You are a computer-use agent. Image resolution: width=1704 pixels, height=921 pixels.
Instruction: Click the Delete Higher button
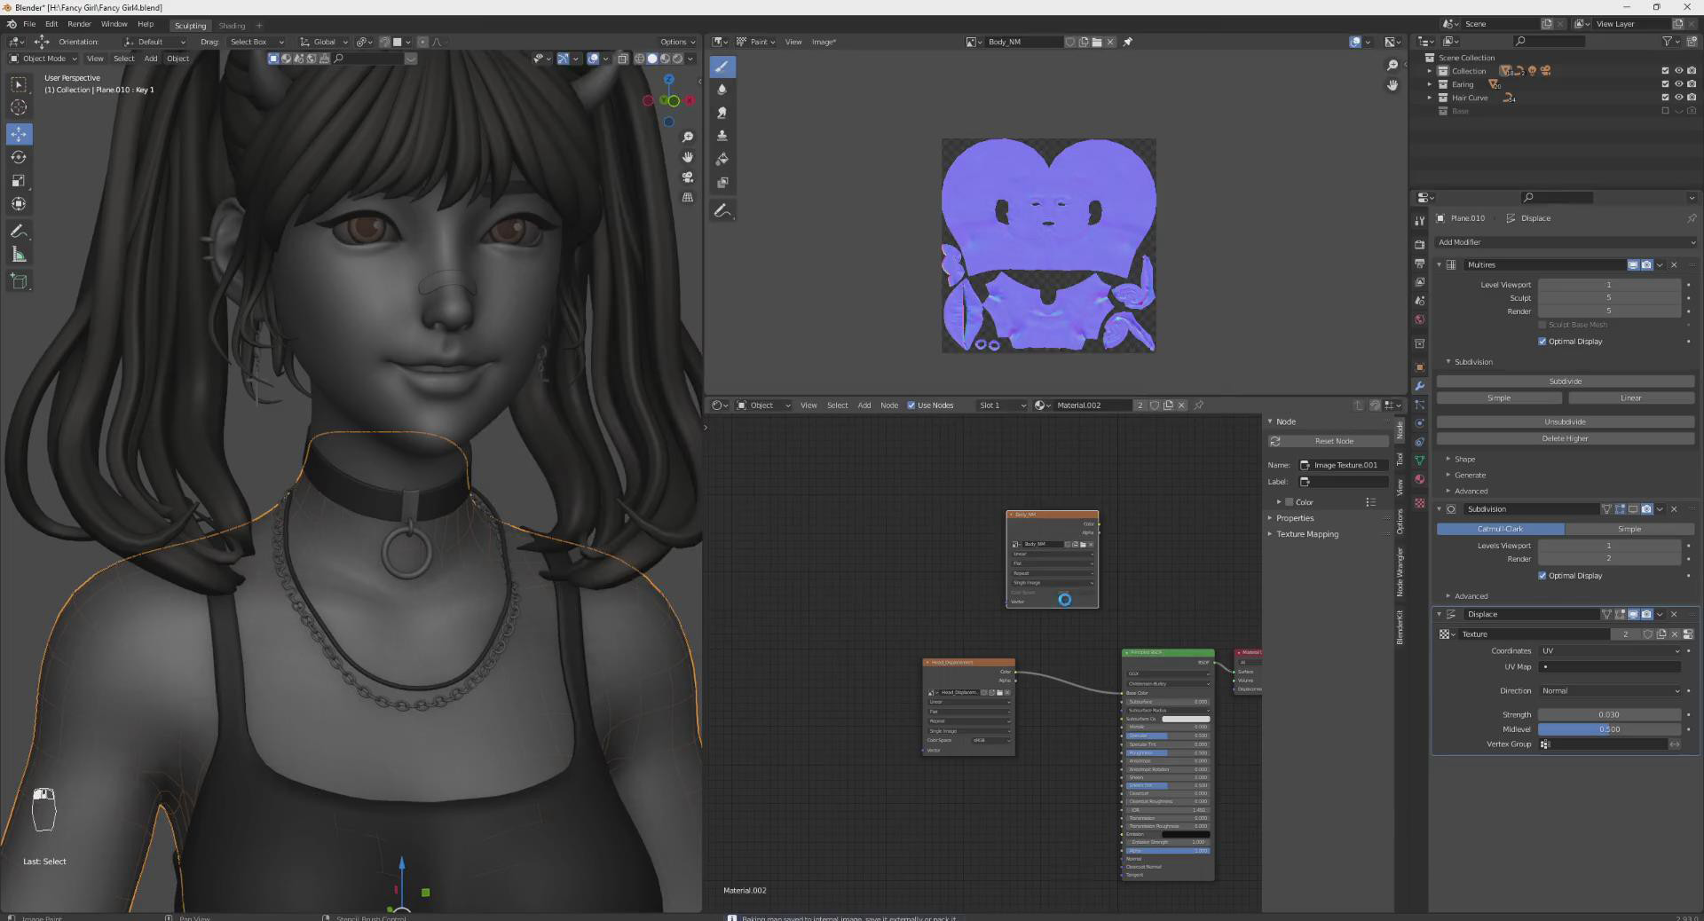click(x=1566, y=438)
